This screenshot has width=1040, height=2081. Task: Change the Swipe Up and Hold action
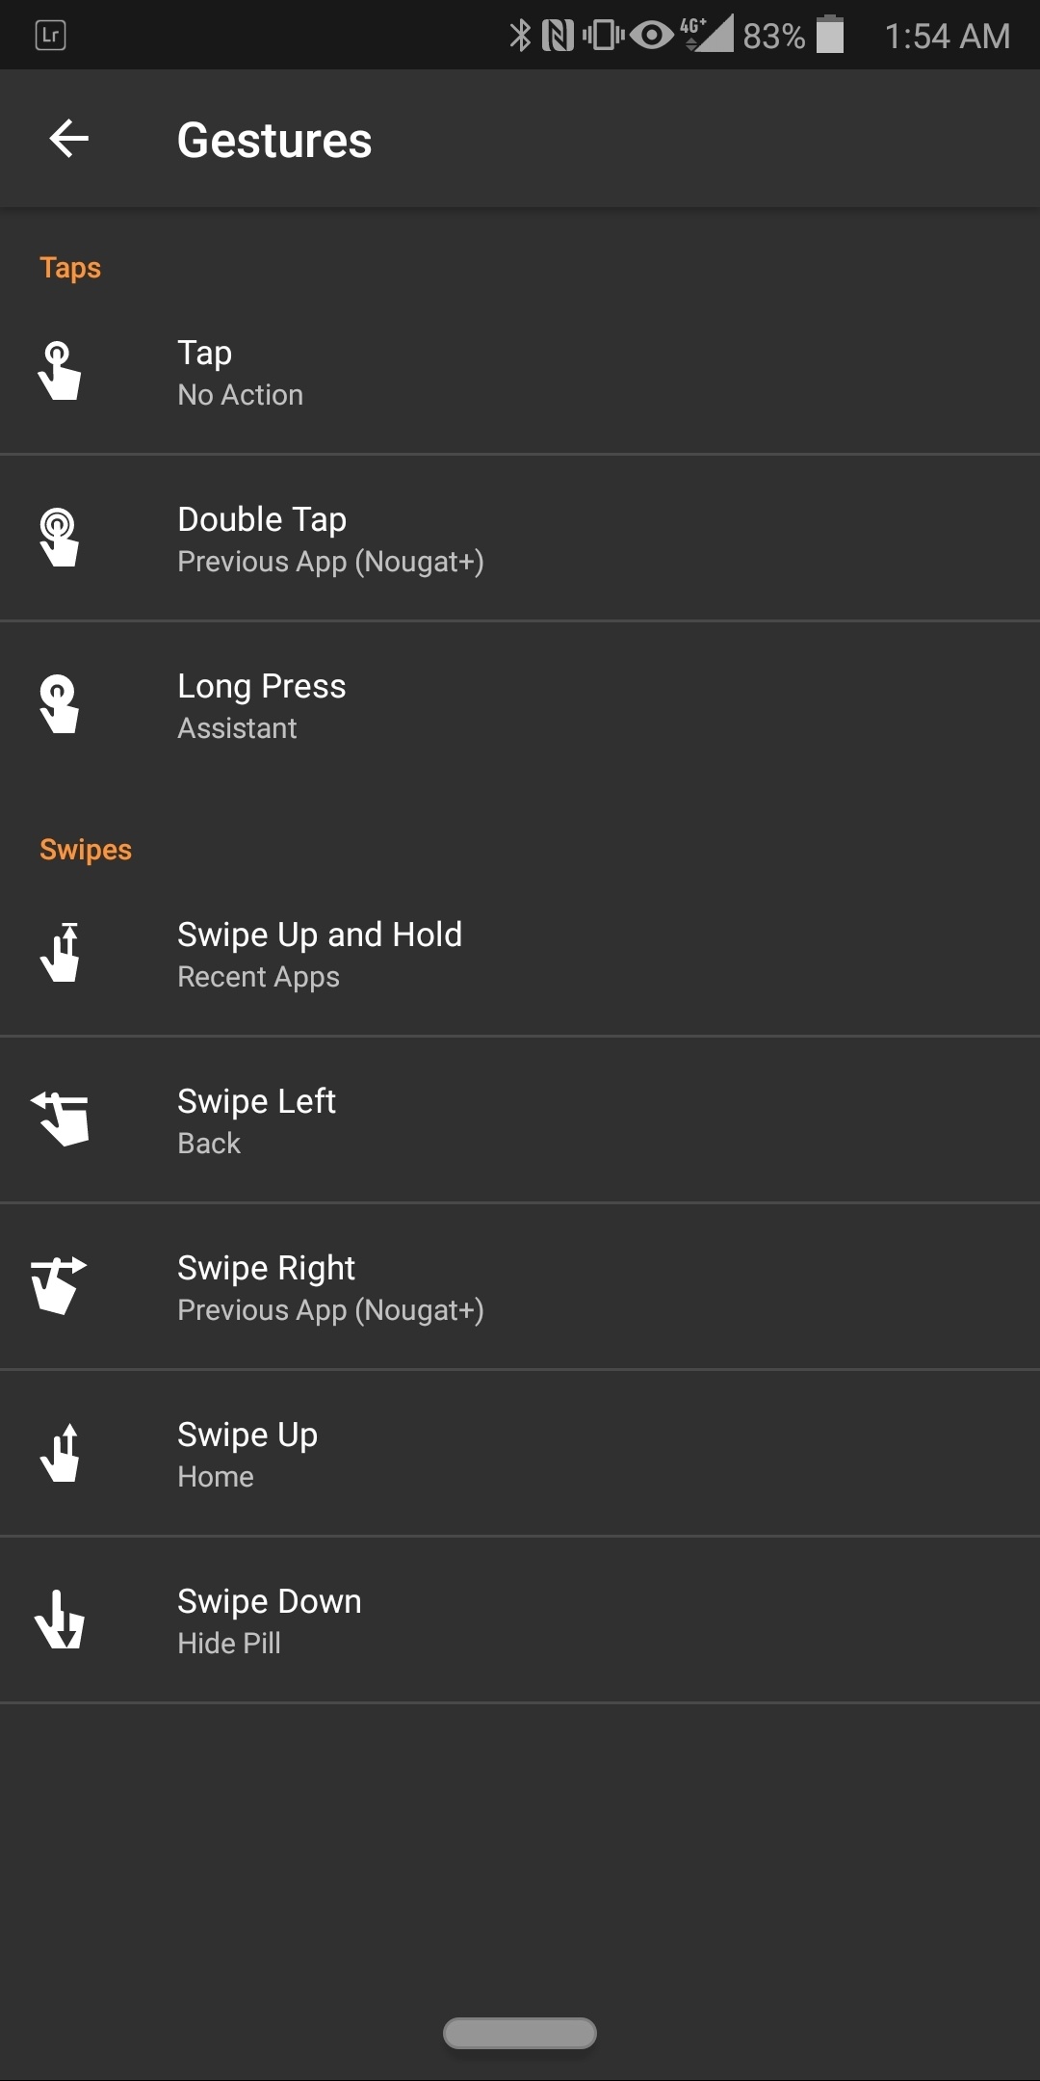(520, 955)
